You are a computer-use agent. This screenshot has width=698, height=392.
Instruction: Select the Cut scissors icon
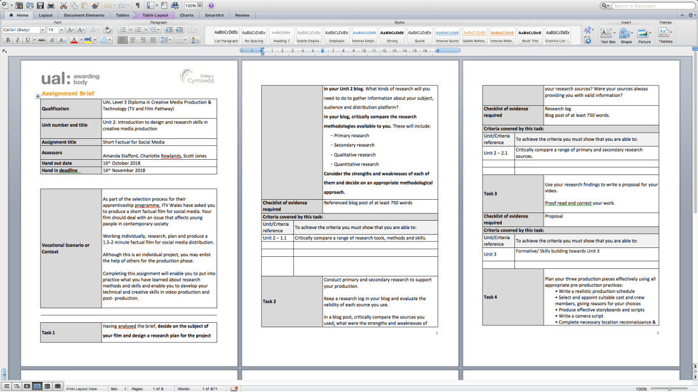pos(64,5)
